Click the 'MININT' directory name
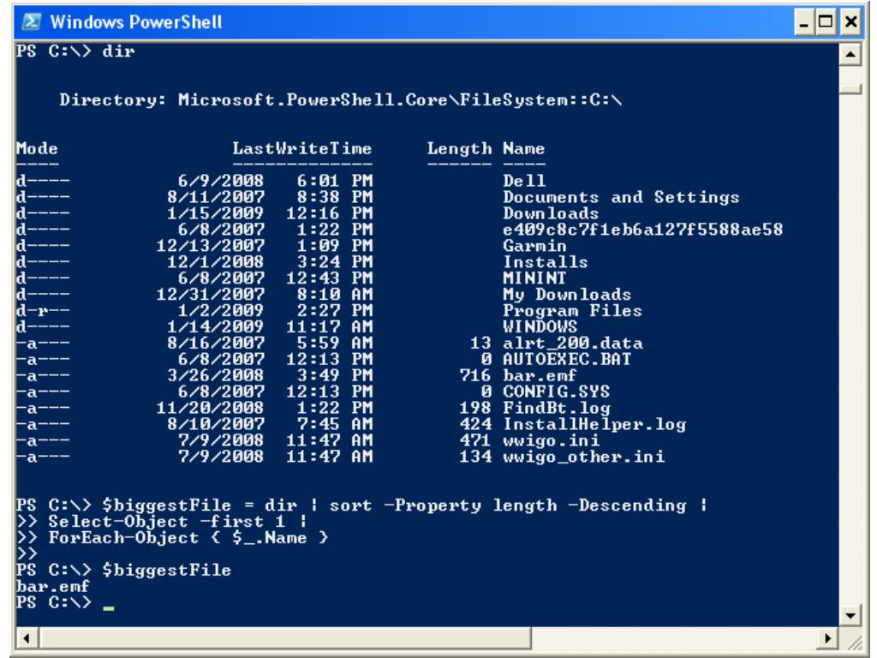The image size is (877, 658). click(534, 278)
